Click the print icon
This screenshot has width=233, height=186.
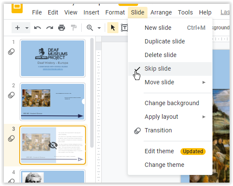[x=62, y=28]
